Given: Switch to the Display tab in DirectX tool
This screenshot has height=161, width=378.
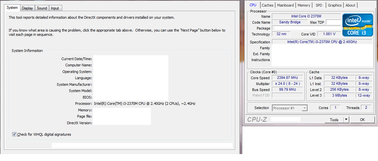Looking at the screenshot, I should 27,8.
